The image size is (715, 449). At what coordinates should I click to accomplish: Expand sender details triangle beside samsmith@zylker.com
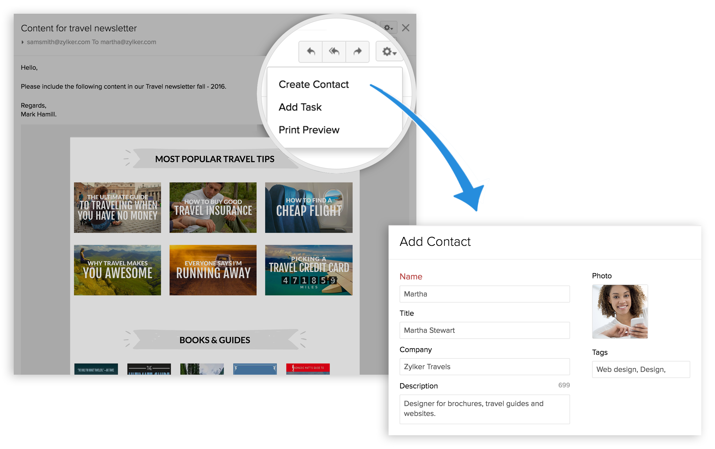coord(23,42)
